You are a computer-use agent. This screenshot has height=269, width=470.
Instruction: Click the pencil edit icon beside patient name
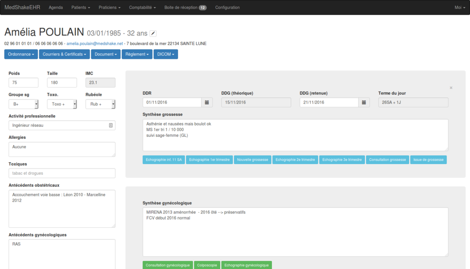click(x=153, y=34)
